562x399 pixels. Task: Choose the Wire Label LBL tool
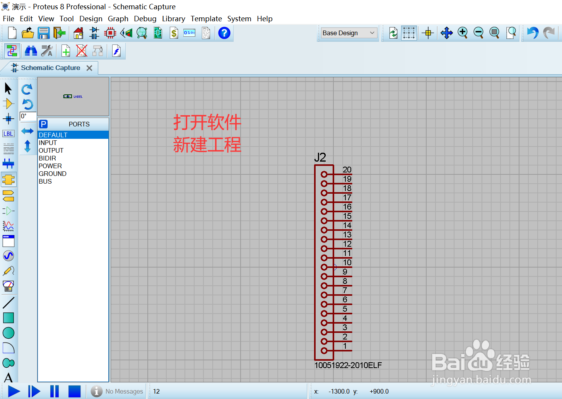(x=8, y=134)
